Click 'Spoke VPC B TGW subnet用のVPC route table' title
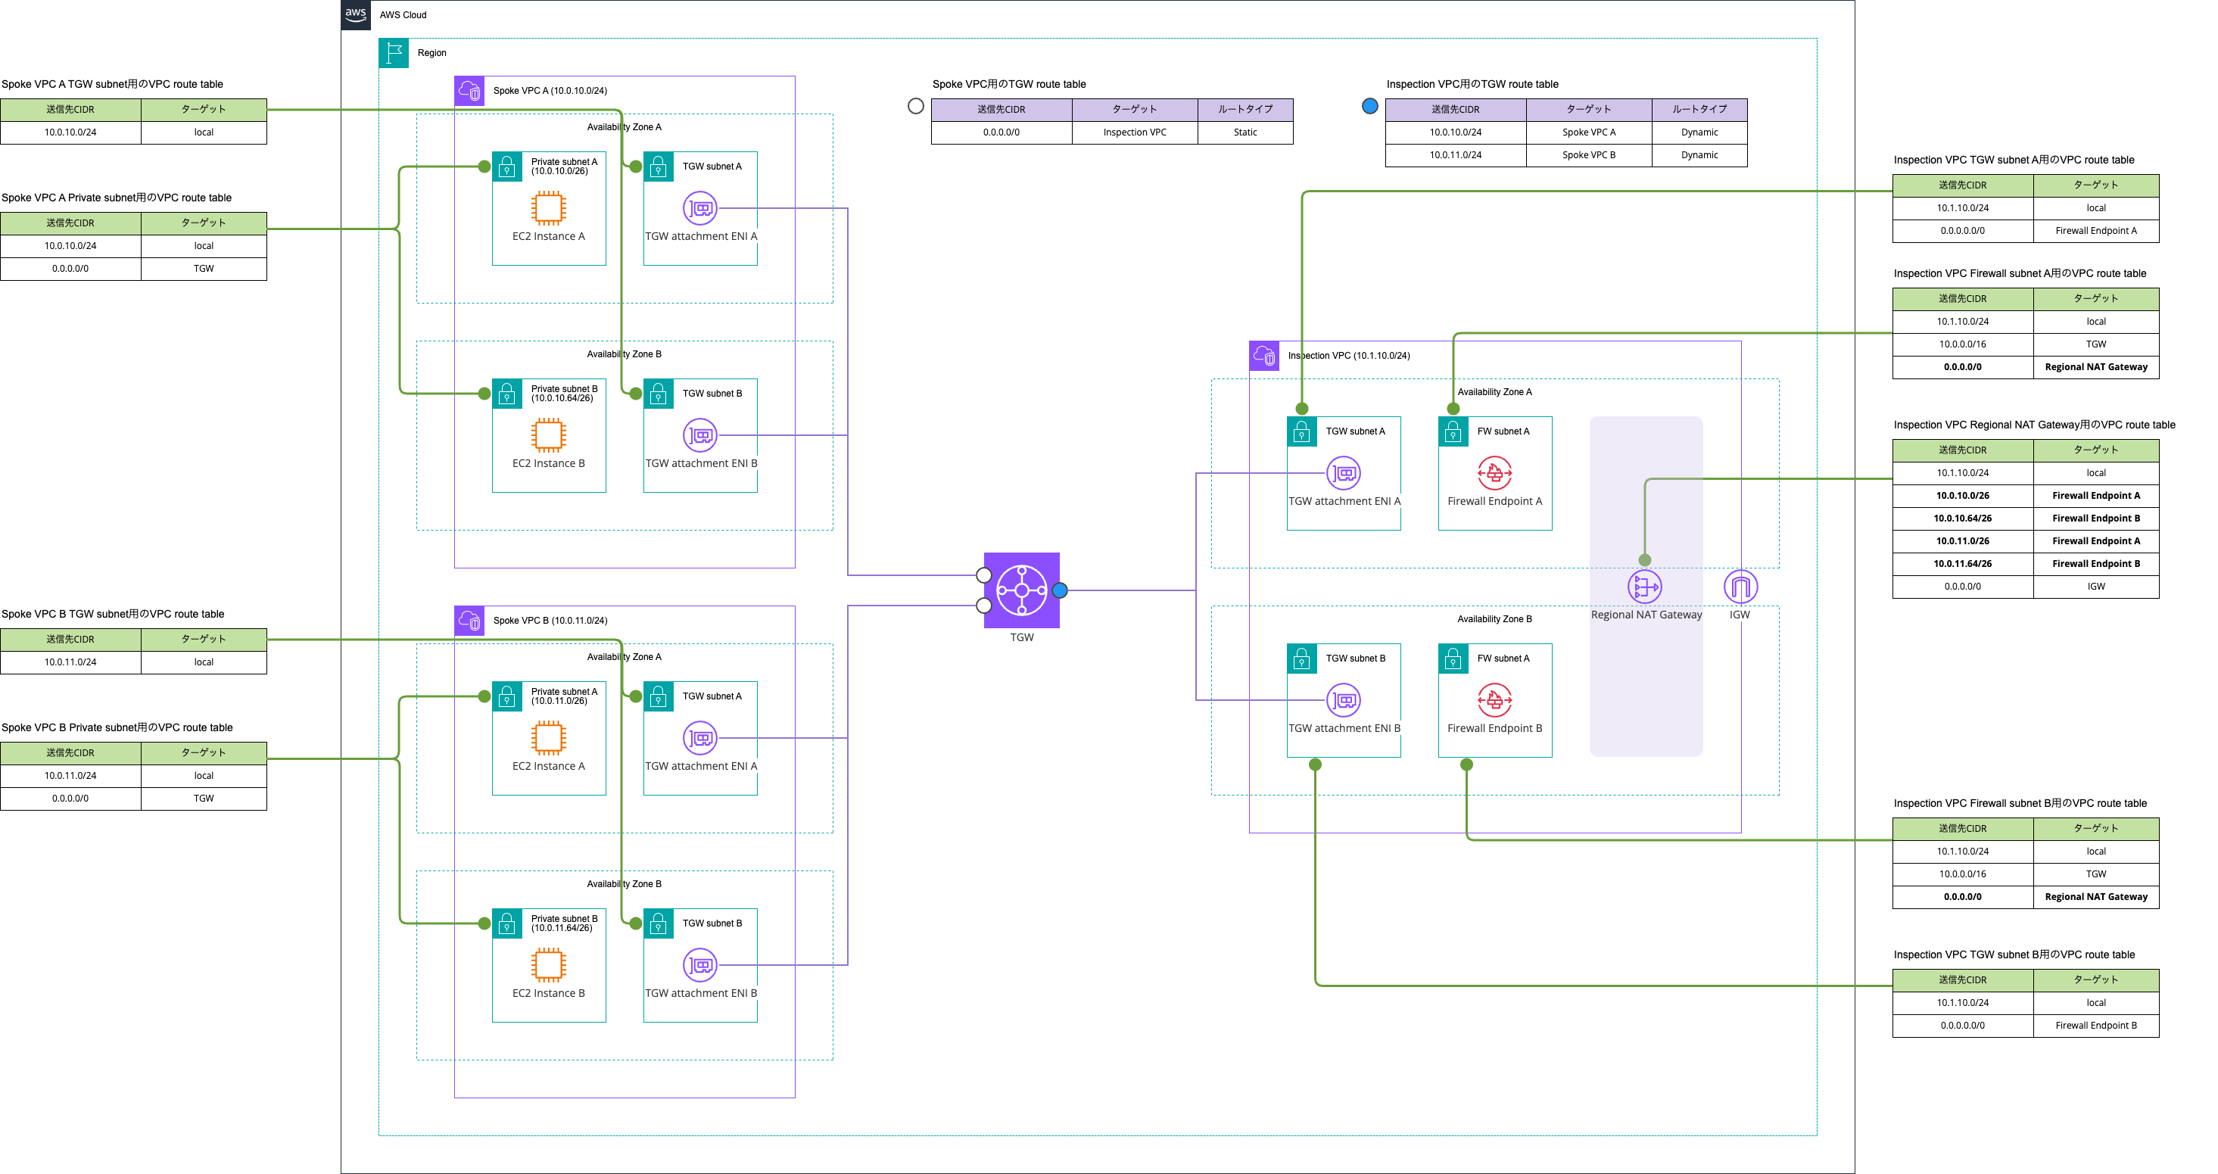Viewport: 2218px width, 1174px height. [113, 615]
